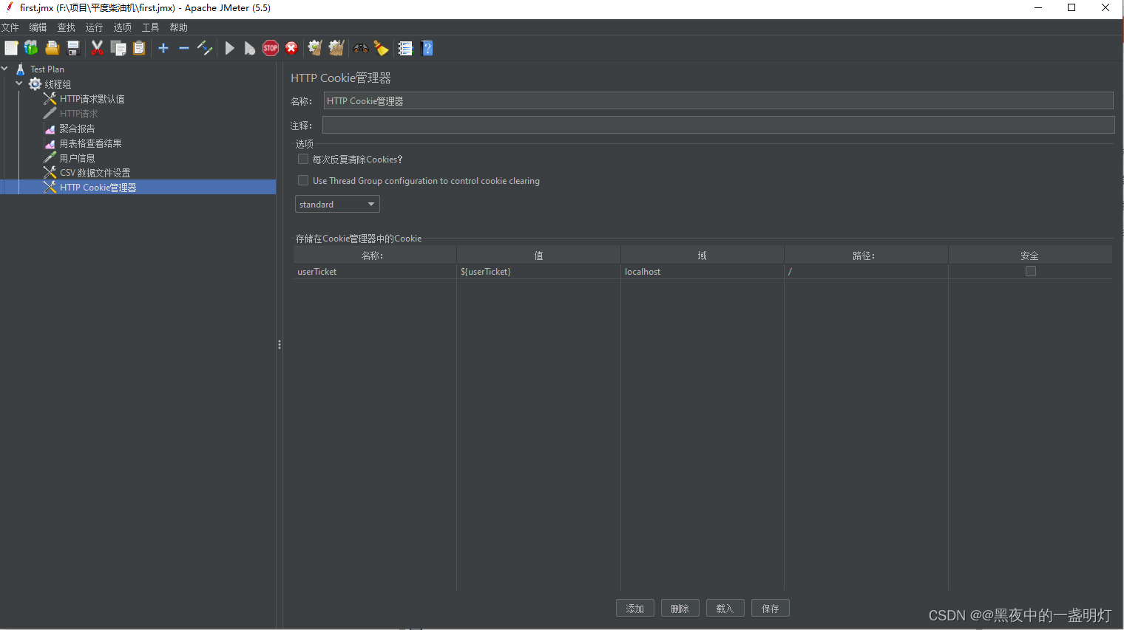The width and height of the screenshot is (1124, 630).
Task: Enable 每次反复清除Cookies? checkbox
Action: click(303, 159)
